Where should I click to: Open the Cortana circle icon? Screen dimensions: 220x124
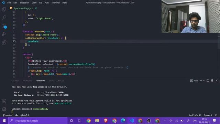(71, 121)
